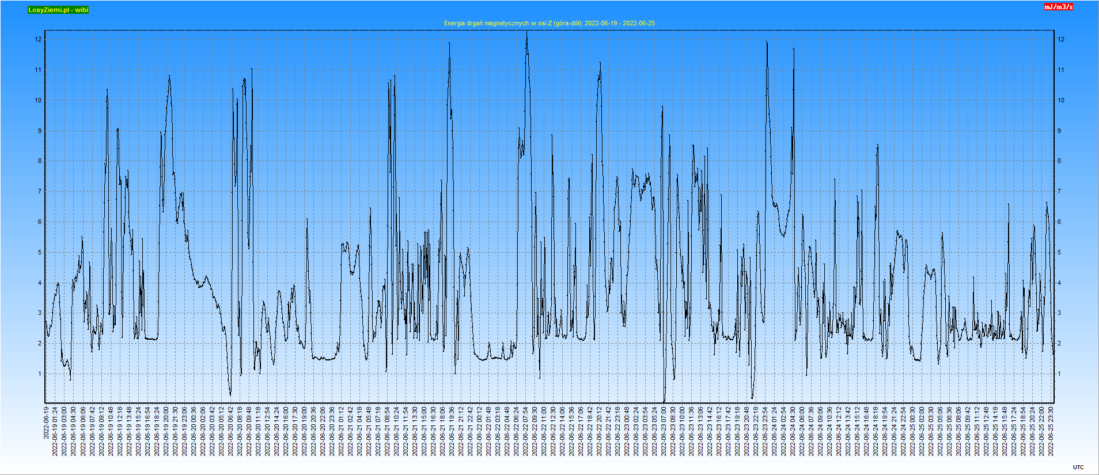Click the UTC label below the chart
The height and width of the screenshot is (475, 1099).
pyautogui.click(x=1078, y=468)
